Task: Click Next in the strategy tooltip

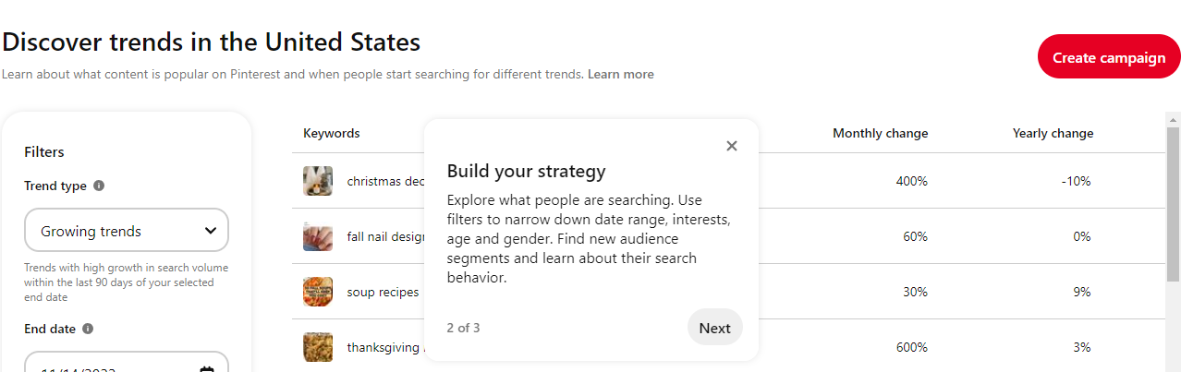Action: (x=714, y=328)
